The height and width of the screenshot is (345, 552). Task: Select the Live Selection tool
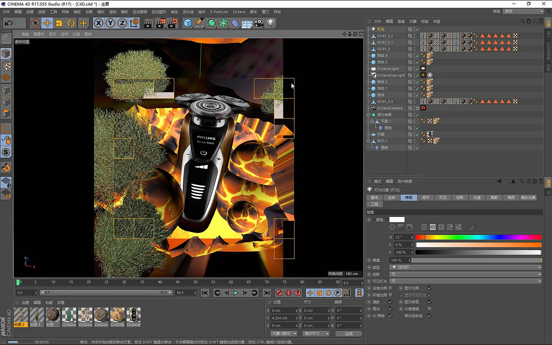click(35, 23)
